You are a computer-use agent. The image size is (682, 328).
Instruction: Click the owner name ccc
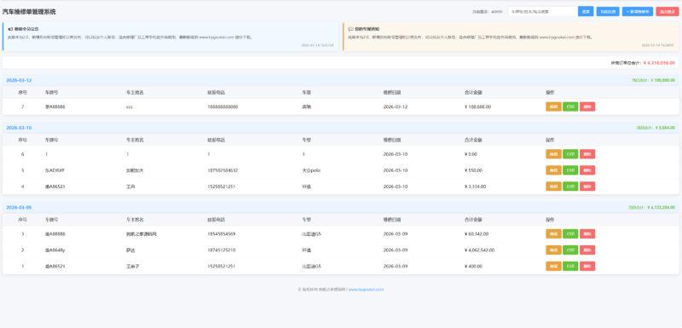coord(130,106)
